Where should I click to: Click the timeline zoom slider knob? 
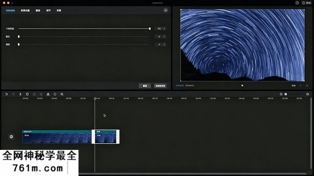(x=286, y=94)
